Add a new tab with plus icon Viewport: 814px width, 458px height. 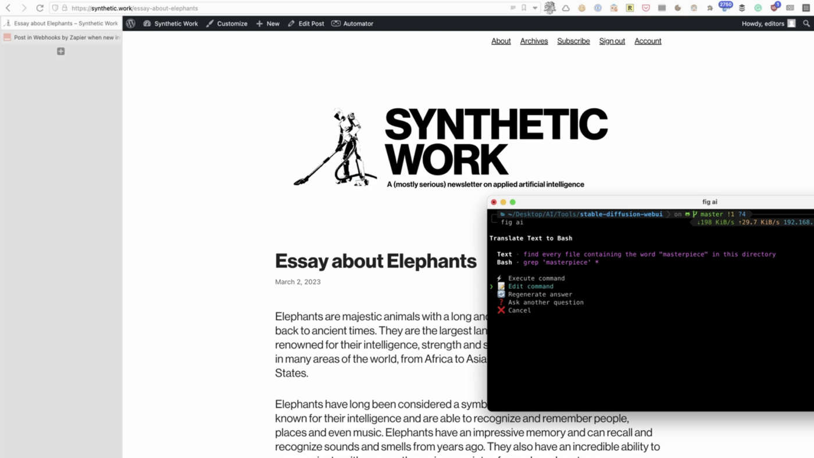[60, 52]
